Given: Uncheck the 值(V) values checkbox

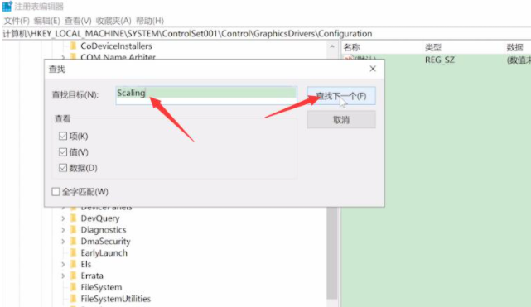Looking at the screenshot, I should pos(63,151).
